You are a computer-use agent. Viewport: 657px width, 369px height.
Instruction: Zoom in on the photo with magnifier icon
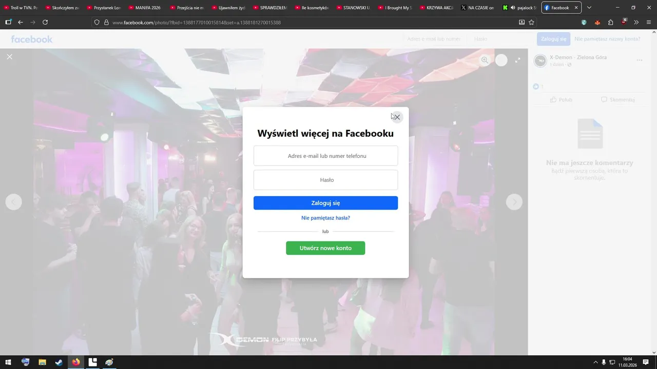click(x=485, y=60)
